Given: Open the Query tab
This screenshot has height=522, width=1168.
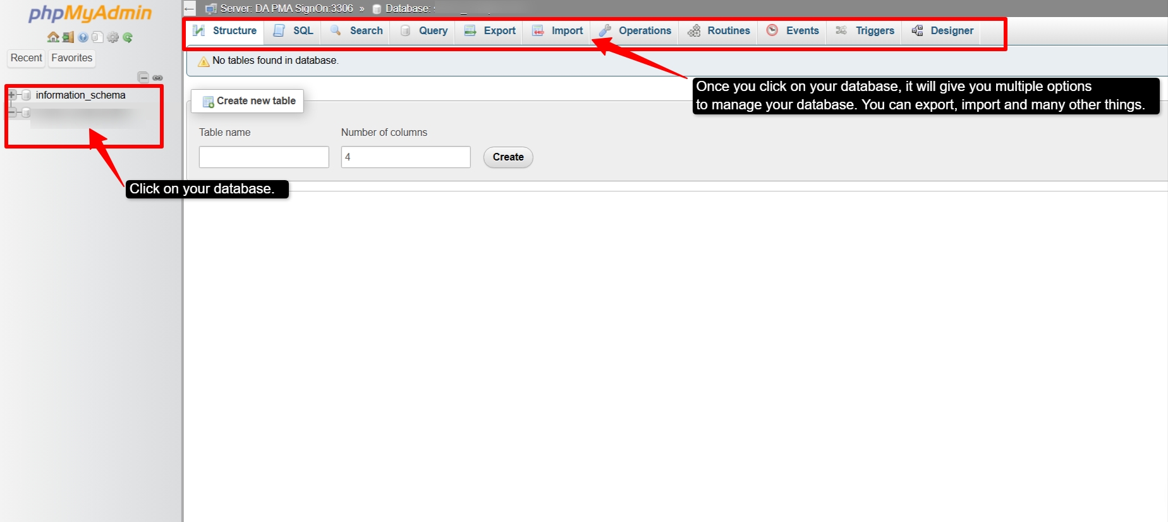Looking at the screenshot, I should [423, 31].
